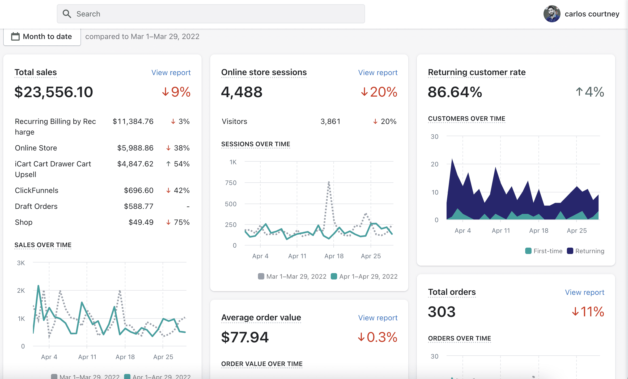Click the down arrow beside 11% orders
Viewport: 628px width, 379px height.
tap(575, 312)
